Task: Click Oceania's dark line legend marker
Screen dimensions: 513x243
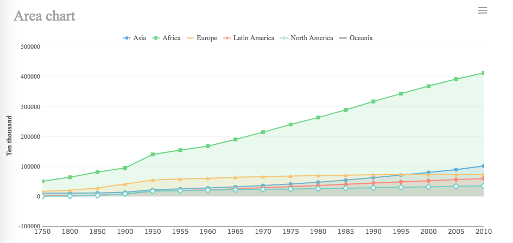Action: (343, 38)
